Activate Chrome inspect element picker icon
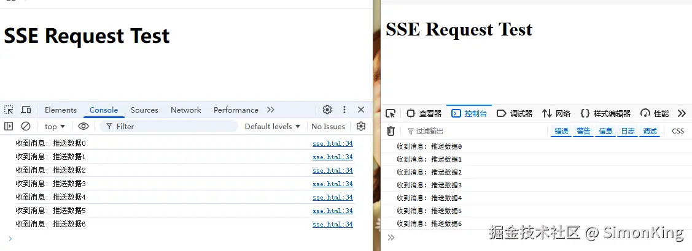This screenshot has width=692, height=251. tap(9, 110)
